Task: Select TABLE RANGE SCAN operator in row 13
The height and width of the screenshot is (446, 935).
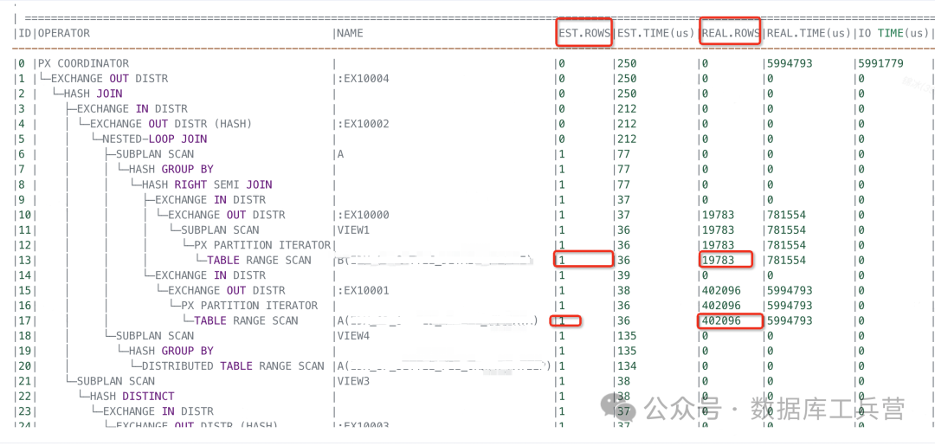Action: coord(260,260)
